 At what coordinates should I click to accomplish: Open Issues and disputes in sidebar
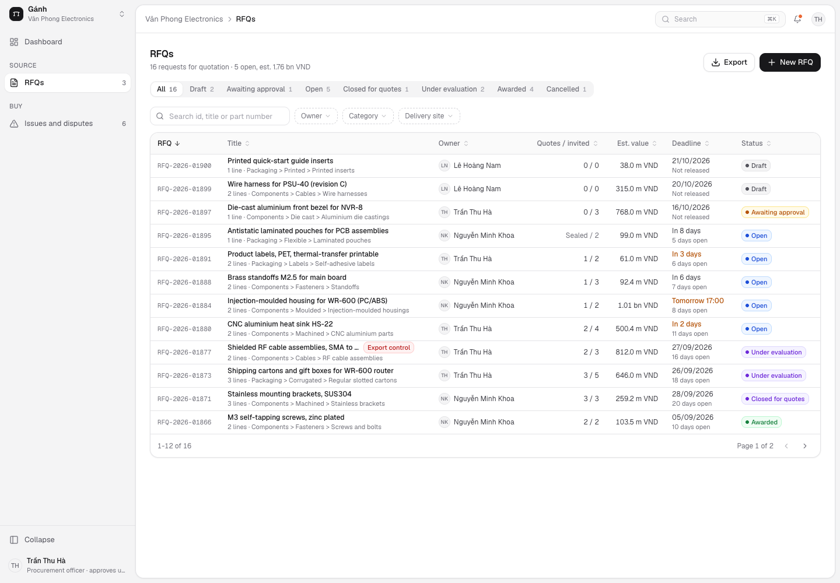point(68,124)
